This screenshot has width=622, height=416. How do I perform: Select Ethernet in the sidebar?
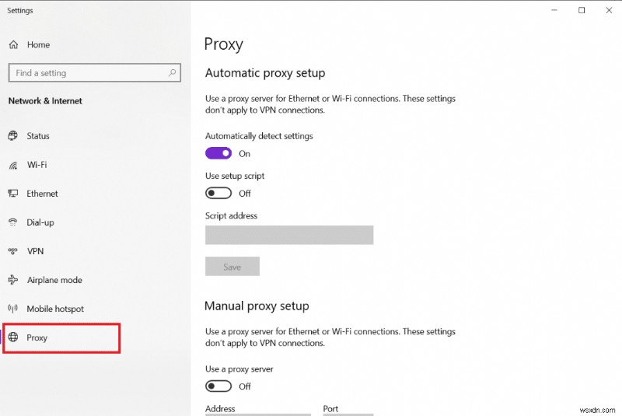(x=42, y=194)
